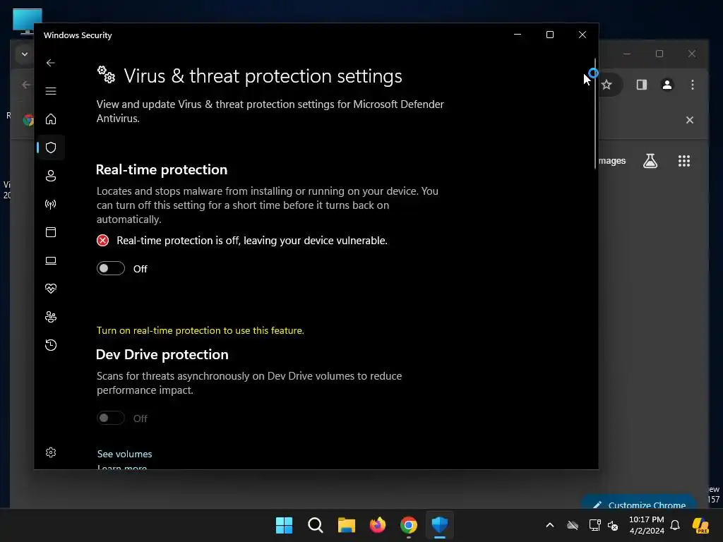
Task: Bookmark page with Chrome star icon
Action: click(607, 85)
